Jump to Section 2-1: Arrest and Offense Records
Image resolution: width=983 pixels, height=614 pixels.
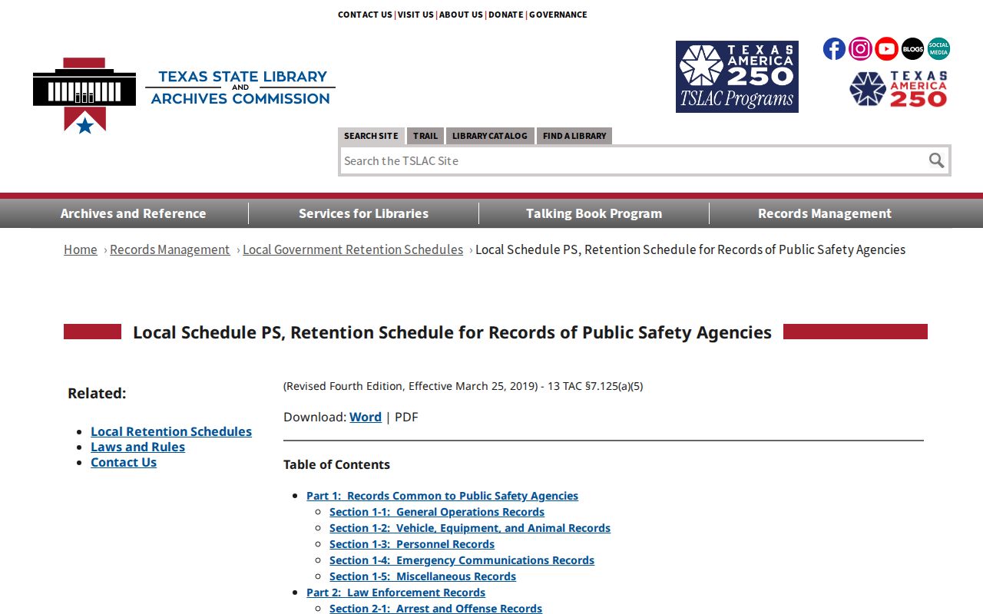coord(435,609)
